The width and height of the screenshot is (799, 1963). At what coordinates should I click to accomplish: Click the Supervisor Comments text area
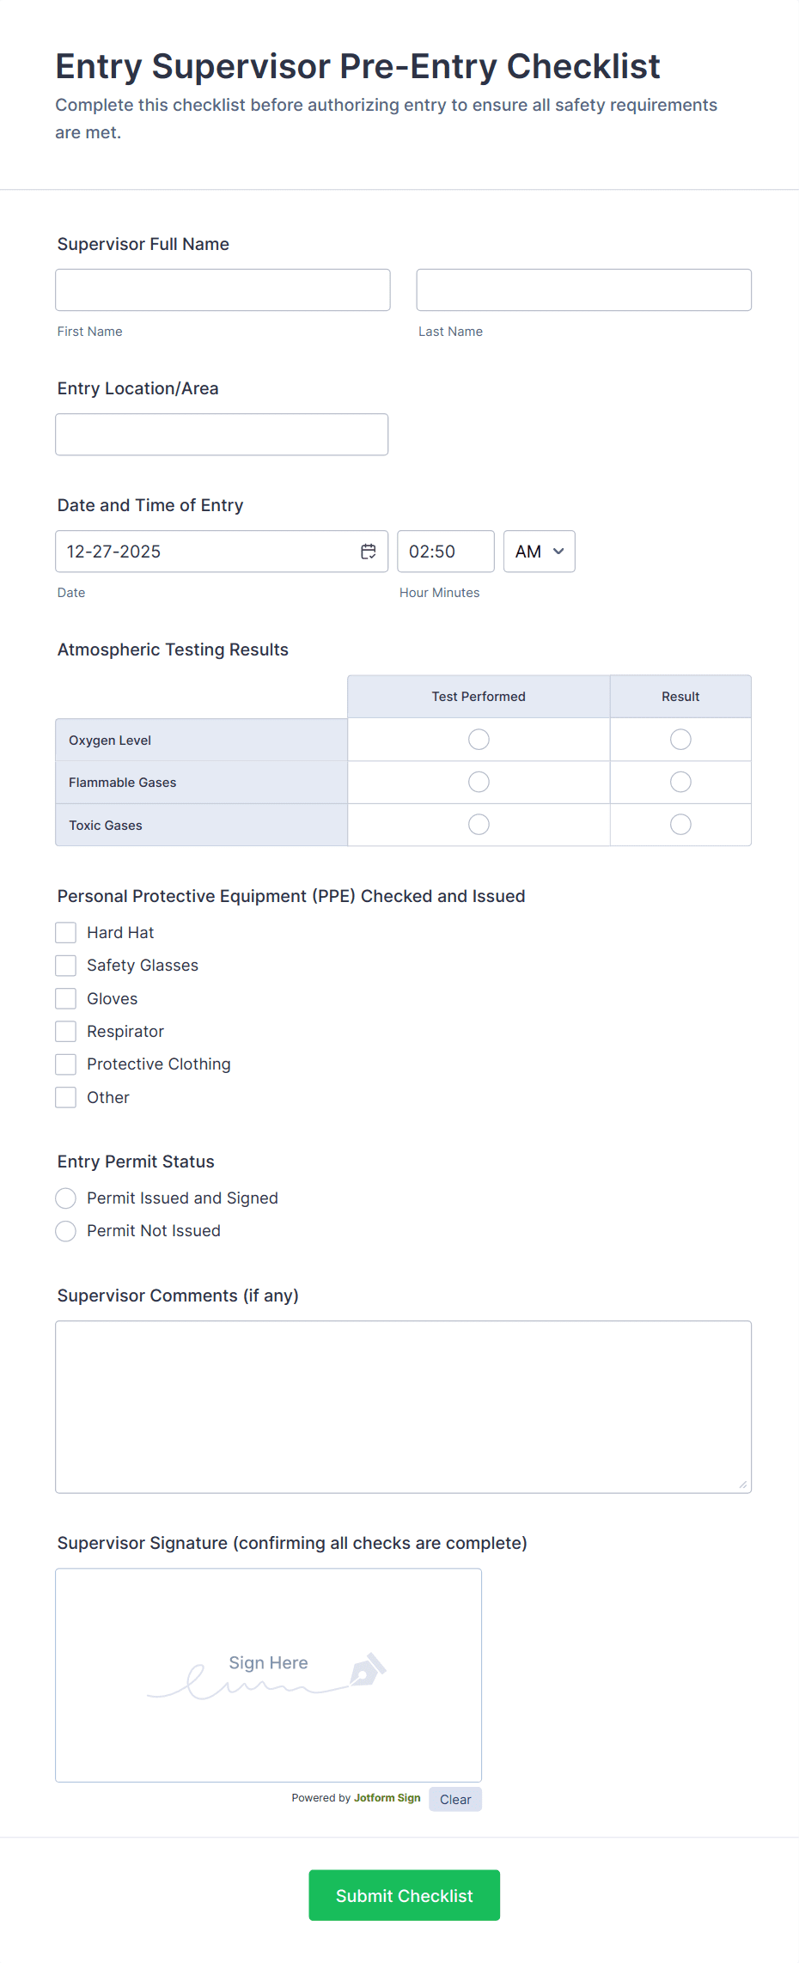pos(403,1406)
